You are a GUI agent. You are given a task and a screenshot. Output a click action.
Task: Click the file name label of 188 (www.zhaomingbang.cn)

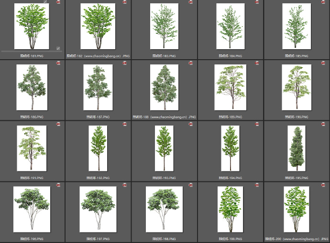coord(164,116)
